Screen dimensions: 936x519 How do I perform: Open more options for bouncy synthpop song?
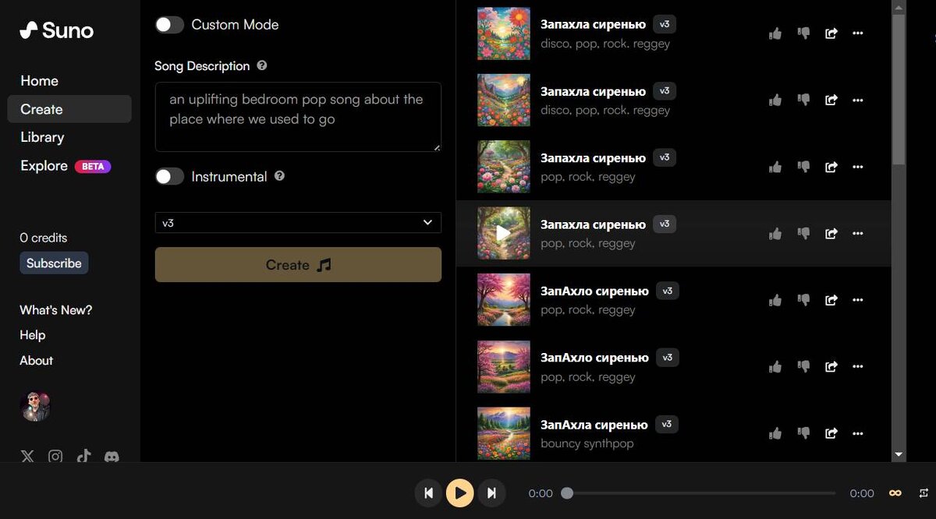[x=858, y=433]
